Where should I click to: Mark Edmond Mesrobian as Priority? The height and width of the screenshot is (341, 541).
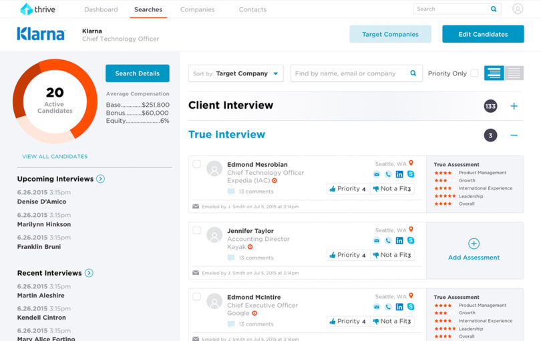(348, 189)
